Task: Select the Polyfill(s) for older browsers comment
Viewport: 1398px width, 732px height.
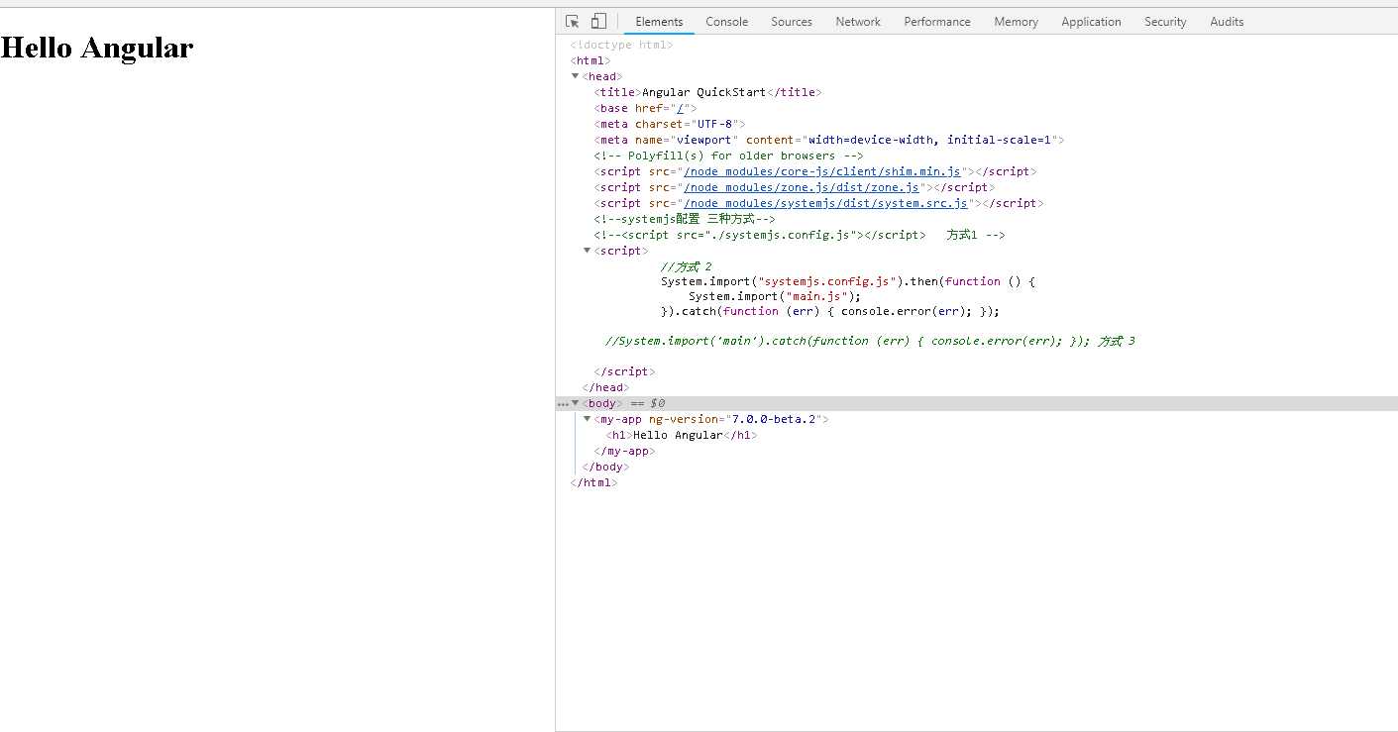Action: click(728, 156)
